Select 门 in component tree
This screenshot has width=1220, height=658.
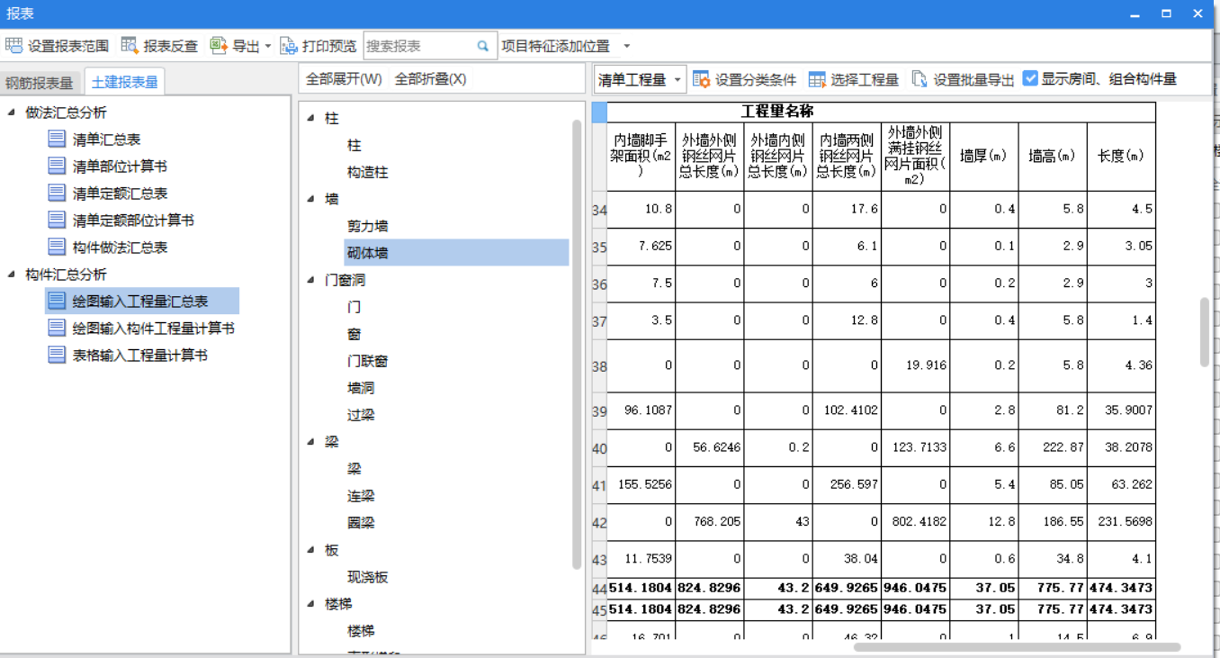click(x=354, y=307)
